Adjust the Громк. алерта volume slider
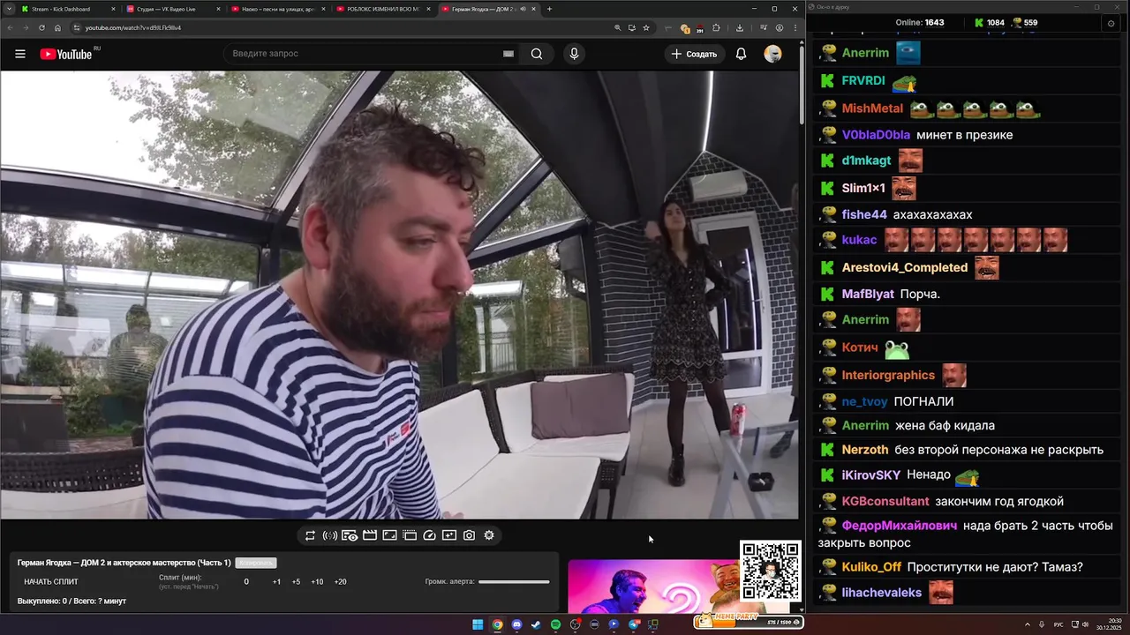1130x635 pixels. 514,582
